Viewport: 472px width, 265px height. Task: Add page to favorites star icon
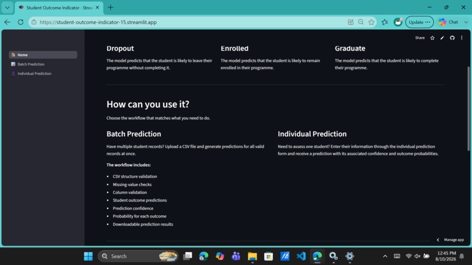pos(371,22)
